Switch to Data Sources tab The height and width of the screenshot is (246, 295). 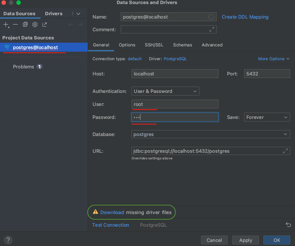click(19, 13)
